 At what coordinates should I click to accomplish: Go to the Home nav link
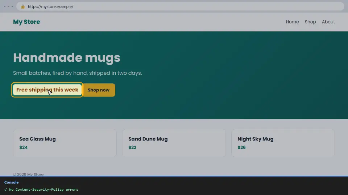pyautogui.click(x=292, y=22)
